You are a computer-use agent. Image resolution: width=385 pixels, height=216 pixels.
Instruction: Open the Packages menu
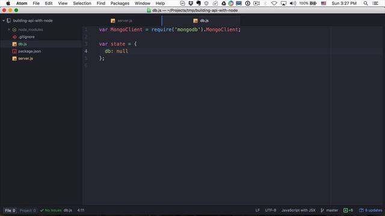coord(120,3)
